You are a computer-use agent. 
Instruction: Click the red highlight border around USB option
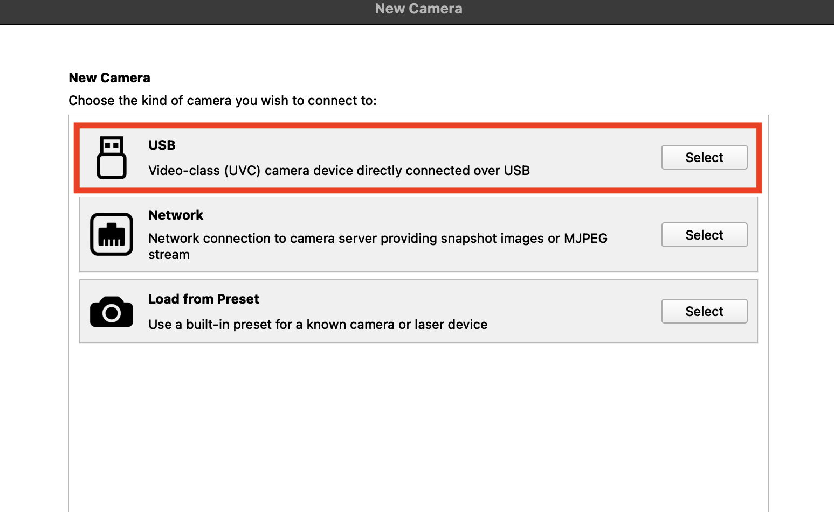click(418, 126)
